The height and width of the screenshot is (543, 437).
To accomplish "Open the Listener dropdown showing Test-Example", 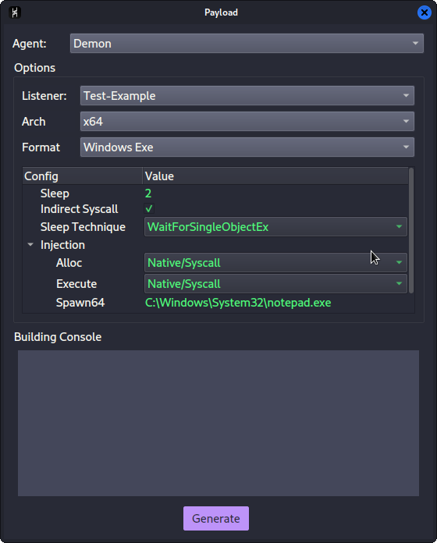I will coord(247,96).
